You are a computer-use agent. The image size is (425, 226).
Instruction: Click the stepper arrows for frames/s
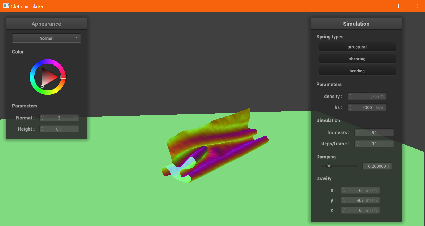pyautogui.click(x=358, y=133)
